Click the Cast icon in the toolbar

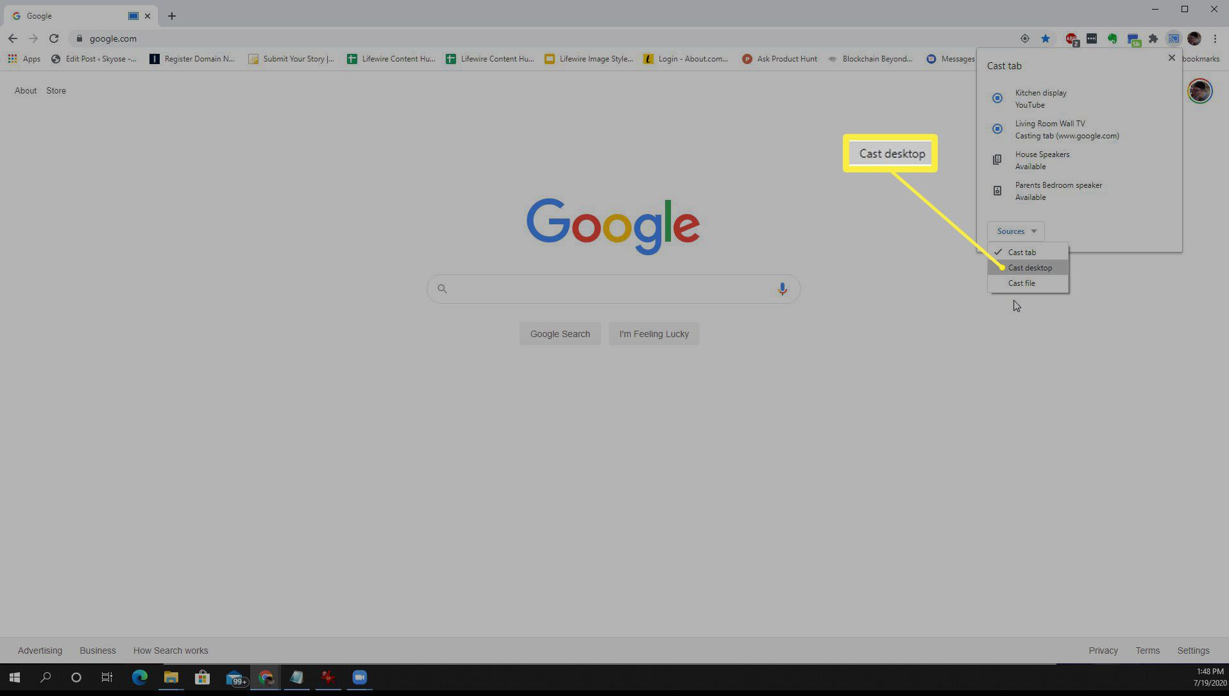coord(1173,38)
